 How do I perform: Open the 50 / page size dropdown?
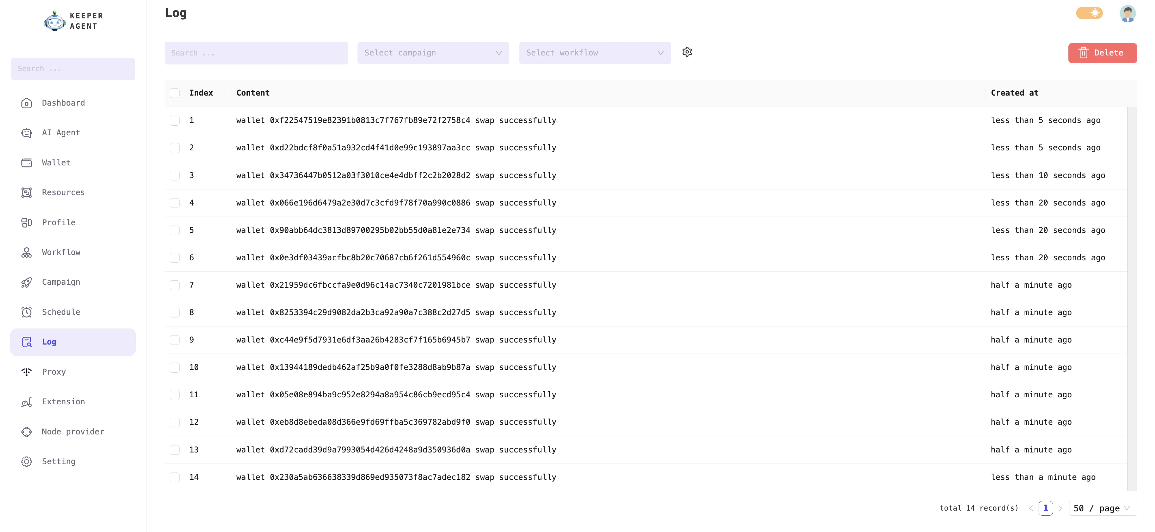(1102, 508)
